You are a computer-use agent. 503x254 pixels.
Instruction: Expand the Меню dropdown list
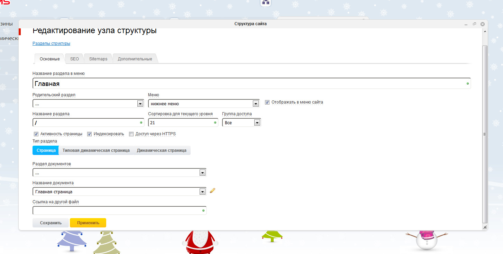coord(256,104)
